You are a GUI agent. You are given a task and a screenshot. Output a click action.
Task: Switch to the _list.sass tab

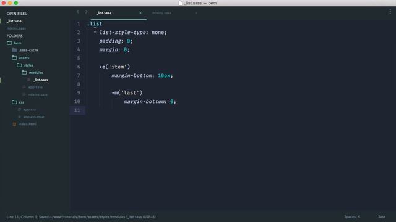coord(104,13)
